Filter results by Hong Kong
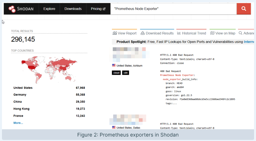Screen dimensions: 256x141 click(x=21, y=109)
